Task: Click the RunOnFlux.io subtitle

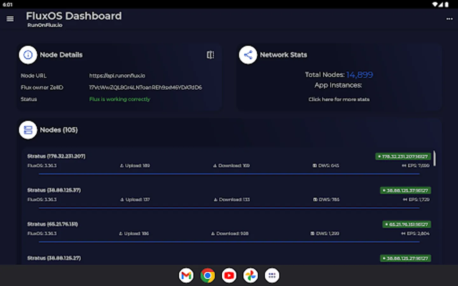Action: (45, 25)
